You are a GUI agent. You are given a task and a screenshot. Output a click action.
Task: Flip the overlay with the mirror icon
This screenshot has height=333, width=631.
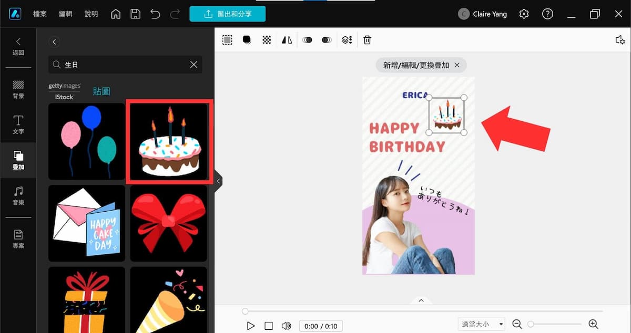click(x=287, y=40)
